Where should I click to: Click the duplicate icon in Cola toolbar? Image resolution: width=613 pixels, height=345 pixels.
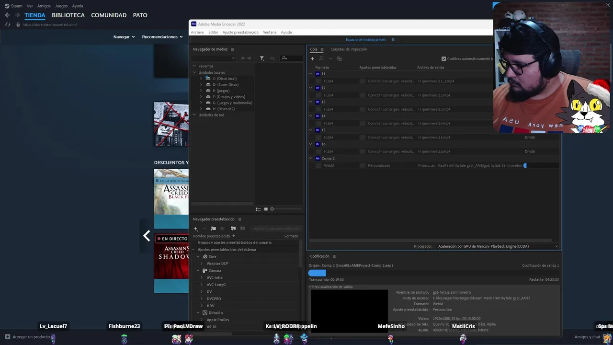tap(339, 58)
